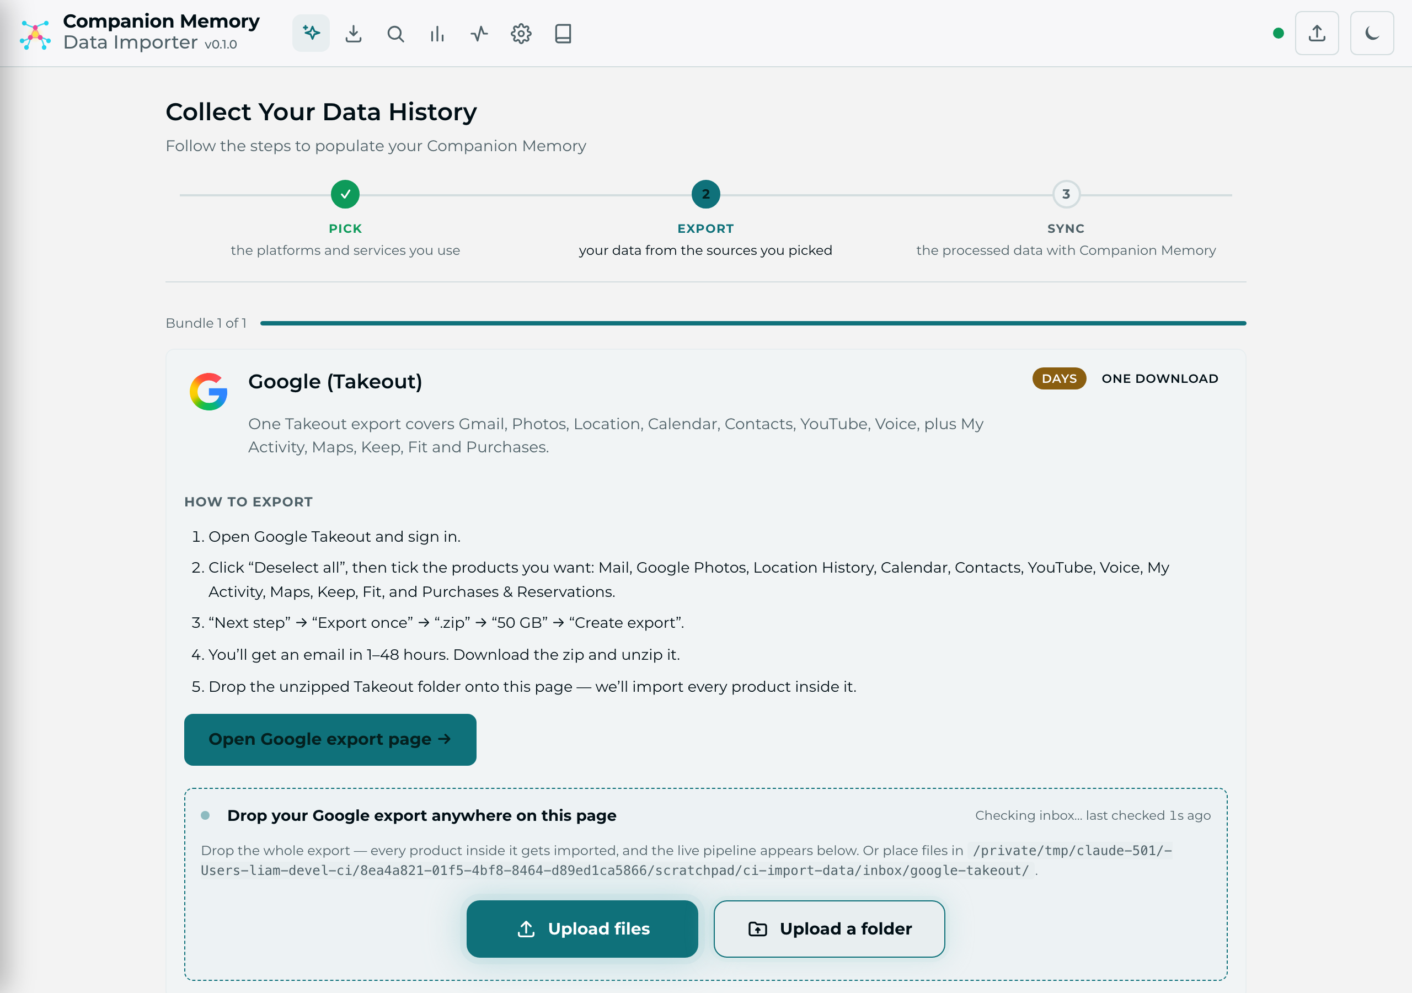The width and height of the screenshot is (1412, 993).
Task: Open the Collect sparkle icon in the toolbar
Action: 311,33
